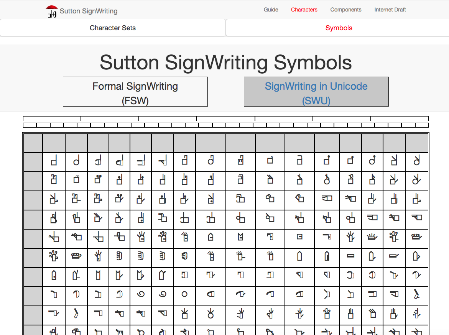Toggle SignWriting in Unicode (SWU) view
The width and height of the screenshot is (449, 335).
[316, 92]
